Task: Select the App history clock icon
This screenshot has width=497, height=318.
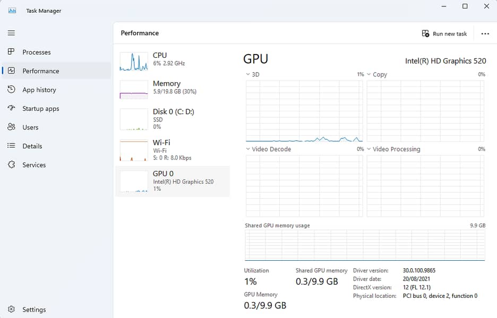Action: pyautogui.click(x=11, y=90)
